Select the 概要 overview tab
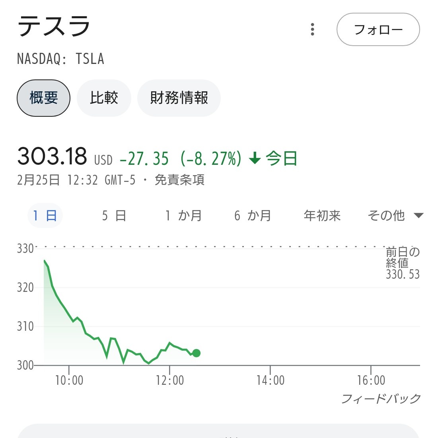The width and height of the screenshot is (436, 438). coord(44,98)
